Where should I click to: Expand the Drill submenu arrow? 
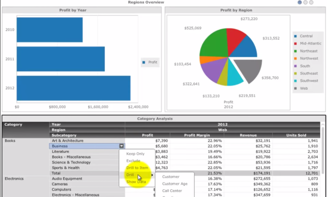click(152, 175)
